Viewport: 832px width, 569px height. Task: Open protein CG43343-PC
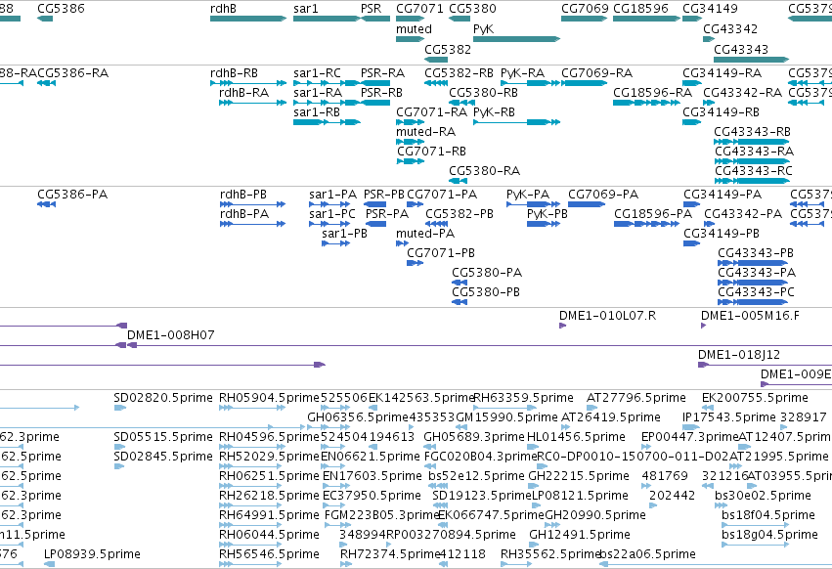pyautogui.click(x=756, y=292)
